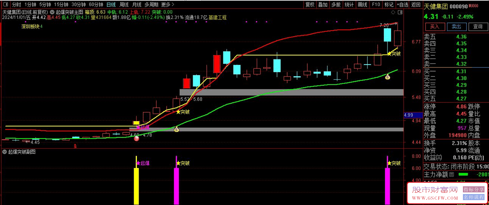This screenshot has height=205, width=489.
Task: Toggle the panel layout icon at top left
Action: 5,4
